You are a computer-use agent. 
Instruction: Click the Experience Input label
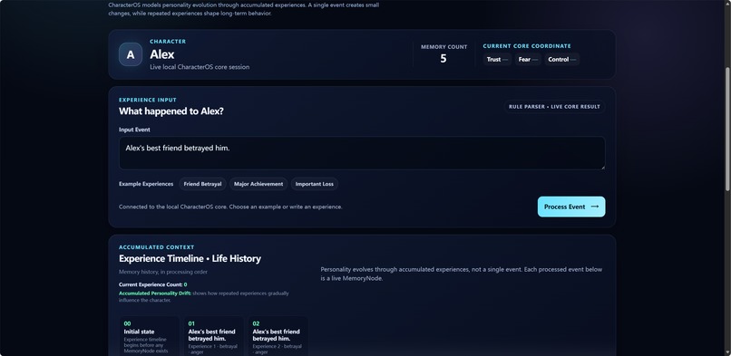click(x=148, y=100)
